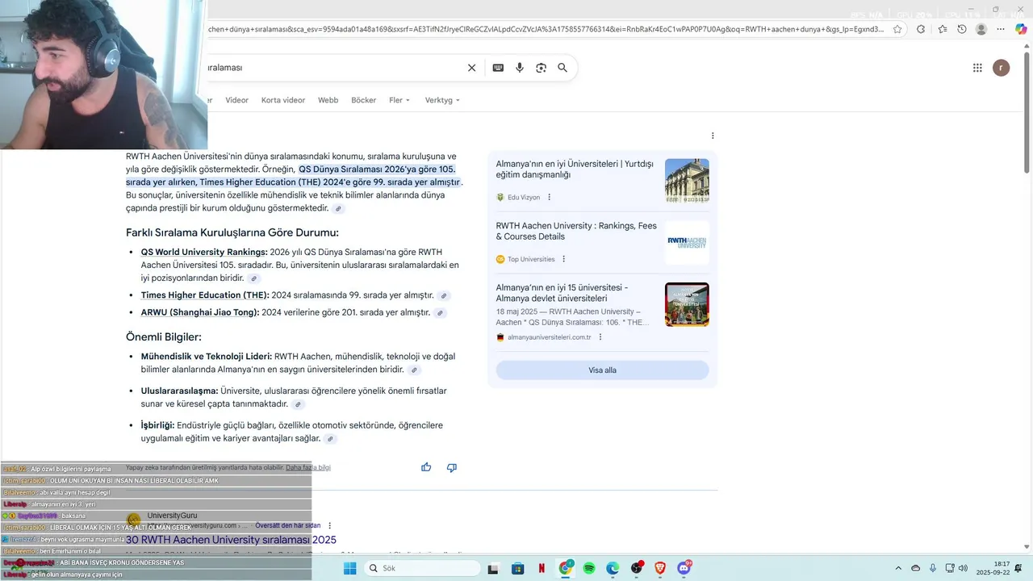Image resolution: width=1033 pixels, height=581 pixels.
Task: Open browser profile icon
Action: click(x=981, y=29)
